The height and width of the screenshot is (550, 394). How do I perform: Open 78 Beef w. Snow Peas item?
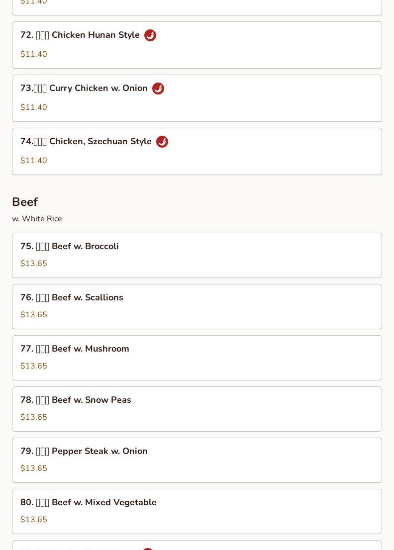pyautogui.click(x=197, y=409)
